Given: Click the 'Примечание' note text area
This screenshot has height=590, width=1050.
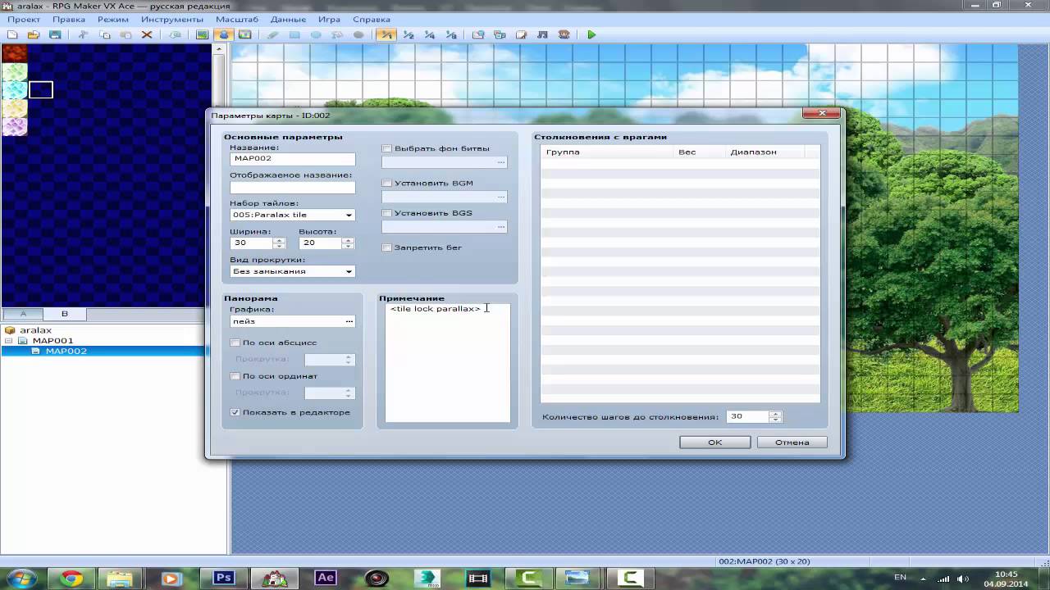Looking at the screenshot, I should coord(447,363).
